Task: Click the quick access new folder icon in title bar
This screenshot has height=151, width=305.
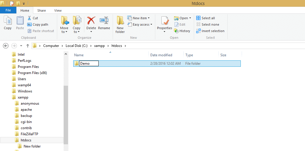Action: (18, 3)
